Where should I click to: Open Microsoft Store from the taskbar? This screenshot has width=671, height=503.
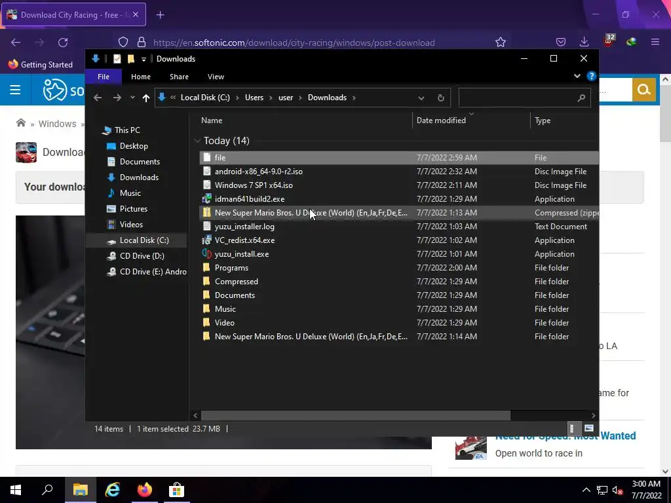click(176, 490)
